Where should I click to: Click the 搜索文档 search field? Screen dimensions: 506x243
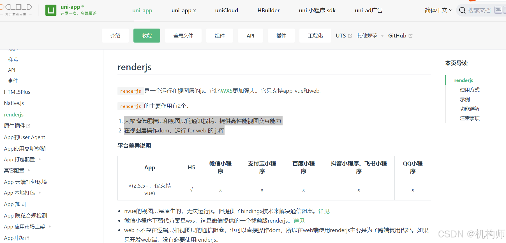pos(481,10)
